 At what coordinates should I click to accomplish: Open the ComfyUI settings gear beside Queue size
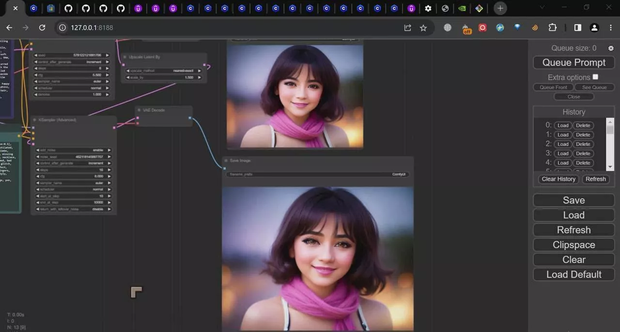(611, 48)
